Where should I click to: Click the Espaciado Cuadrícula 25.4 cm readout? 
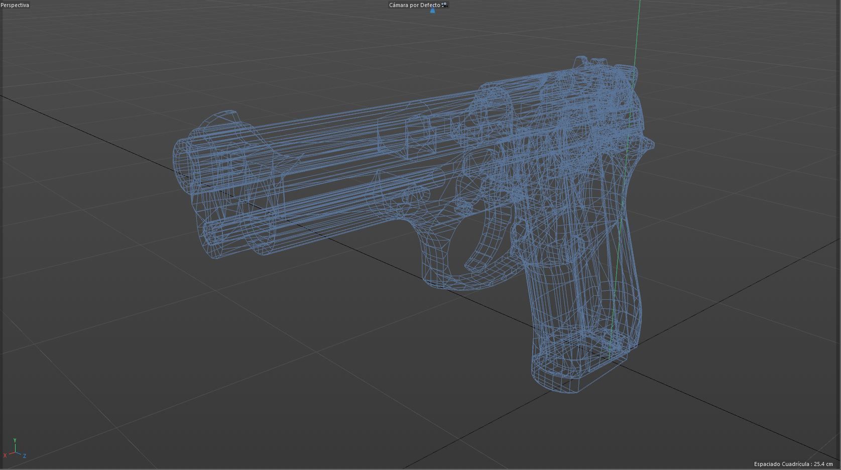click(x=793, y=464)
